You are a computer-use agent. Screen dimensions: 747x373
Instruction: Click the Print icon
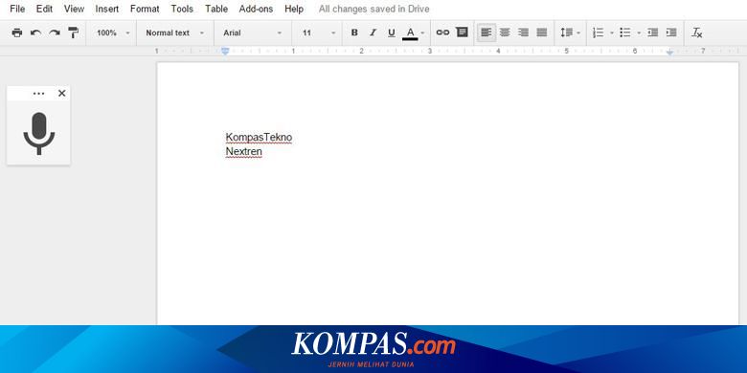click(x=17, y=33)
